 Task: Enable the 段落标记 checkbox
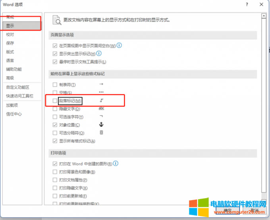click(x=55, y=101)
